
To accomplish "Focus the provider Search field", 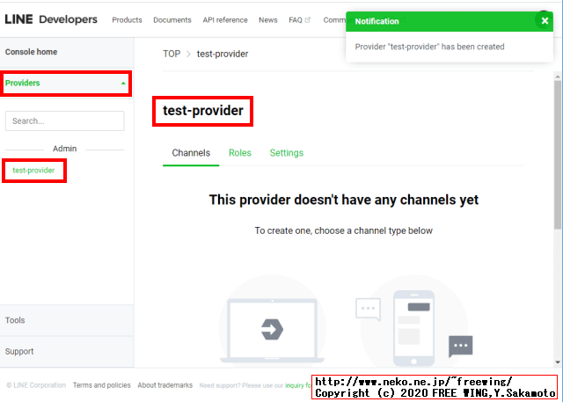I will (x=64, y=121).
